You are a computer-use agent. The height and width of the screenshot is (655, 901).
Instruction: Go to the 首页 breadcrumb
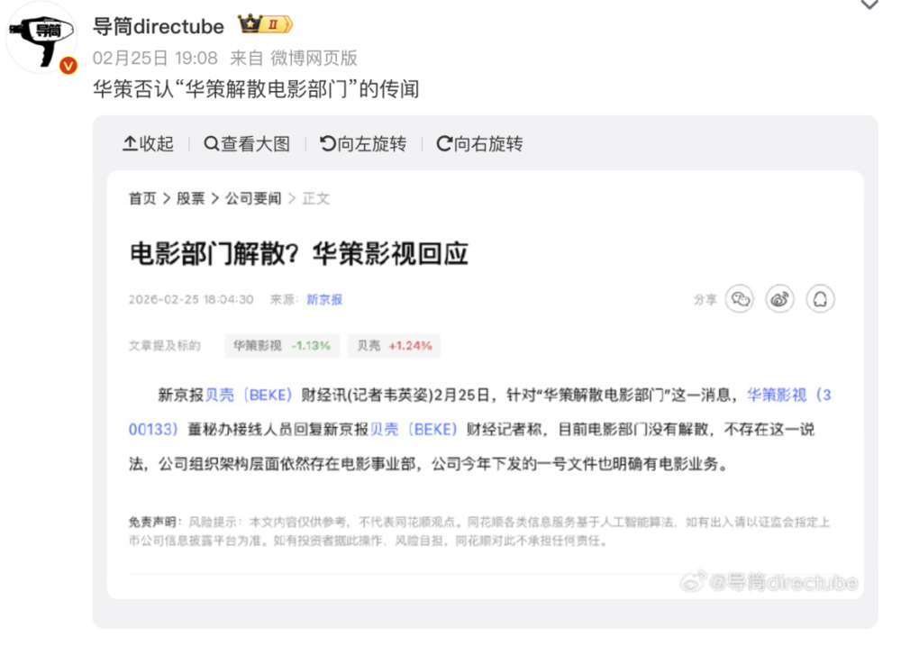(142, 199)
